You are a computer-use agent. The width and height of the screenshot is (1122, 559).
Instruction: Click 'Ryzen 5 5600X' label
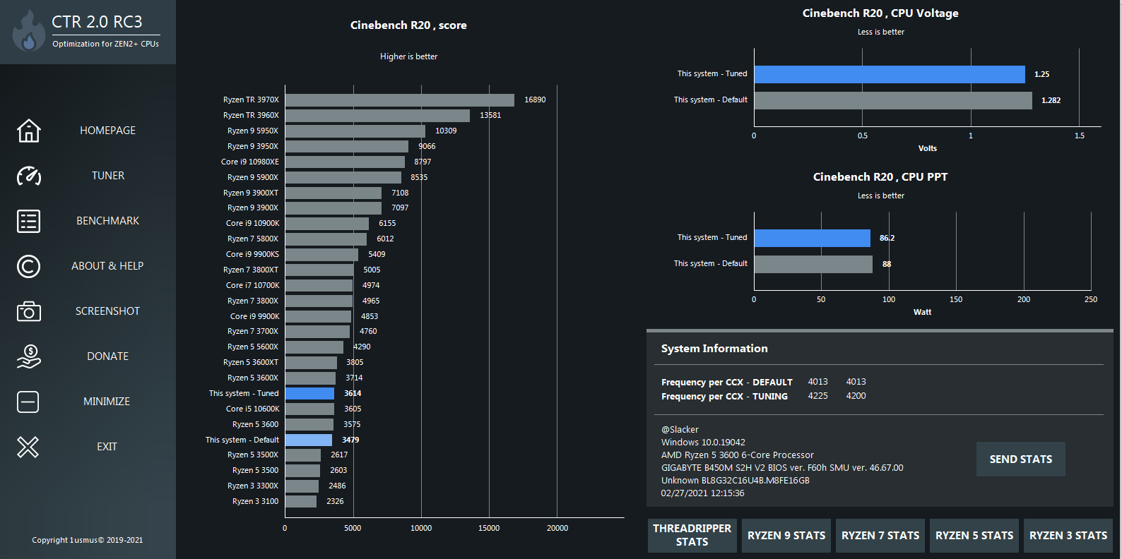click(253, 347)
